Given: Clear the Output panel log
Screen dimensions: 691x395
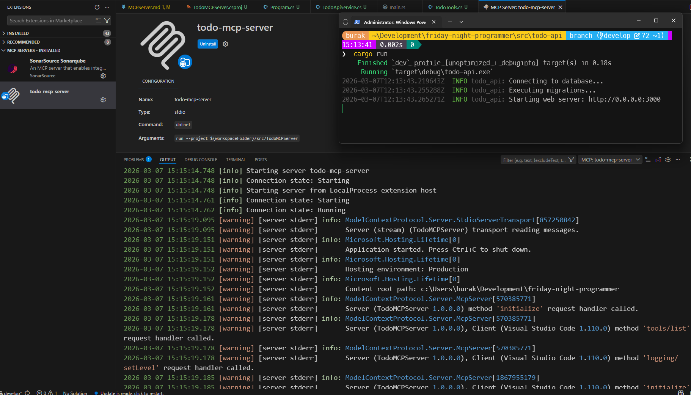Looking at the screenshot, I should pyautogui.click(x=648, y=160).
